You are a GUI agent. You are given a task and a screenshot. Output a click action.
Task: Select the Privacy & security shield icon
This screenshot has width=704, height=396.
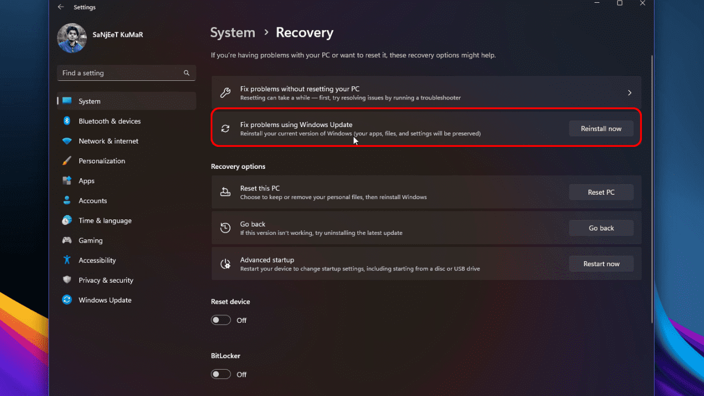pyautogui.click(x=67, y=280)
